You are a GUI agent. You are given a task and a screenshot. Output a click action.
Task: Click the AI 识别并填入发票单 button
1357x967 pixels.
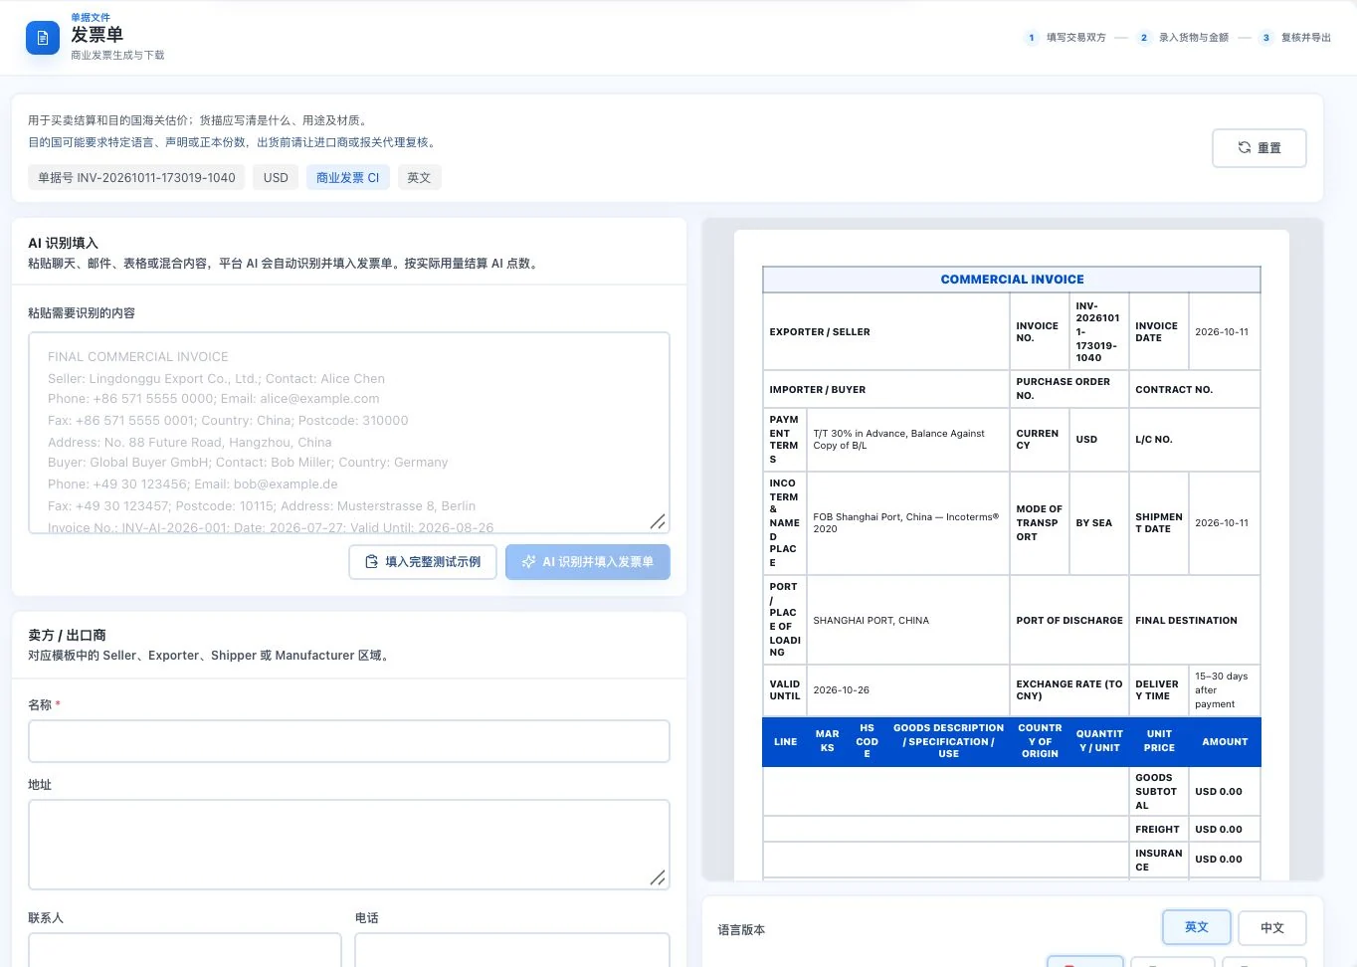(x=588, y=562)
